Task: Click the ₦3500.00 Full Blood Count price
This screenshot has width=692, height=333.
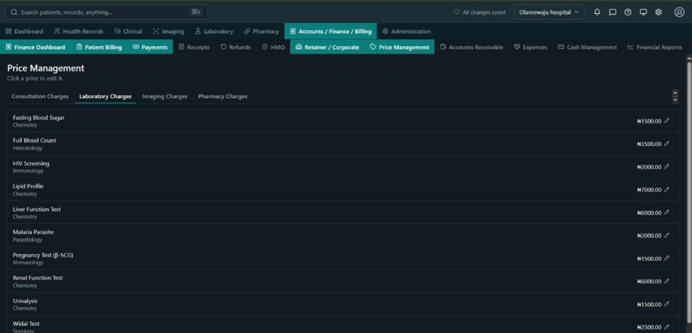Action: pyautogui.click(x=649, y=144)
